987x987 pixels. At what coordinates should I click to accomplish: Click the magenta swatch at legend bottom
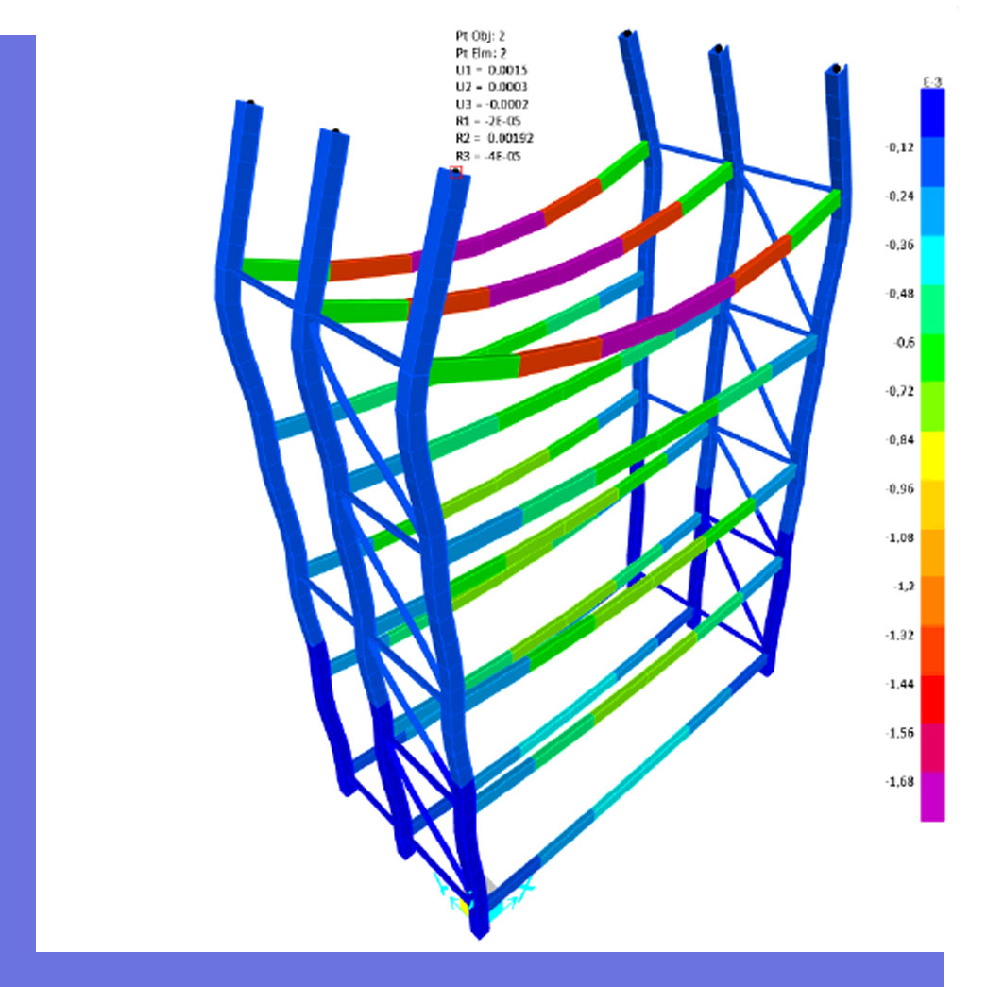pyautogui.click(x=932, y=797)
